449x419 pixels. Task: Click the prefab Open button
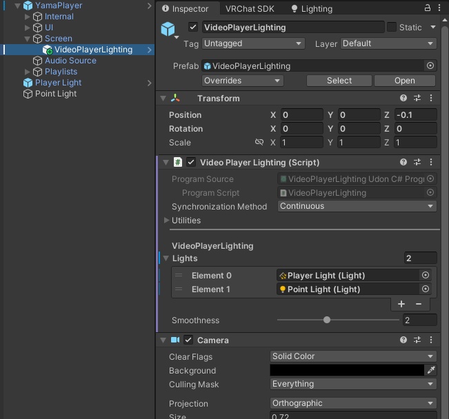click(x=405, y=81)
